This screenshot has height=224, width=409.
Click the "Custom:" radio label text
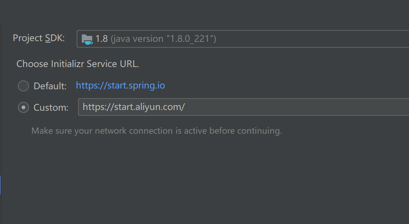click(x=51, y=107)
